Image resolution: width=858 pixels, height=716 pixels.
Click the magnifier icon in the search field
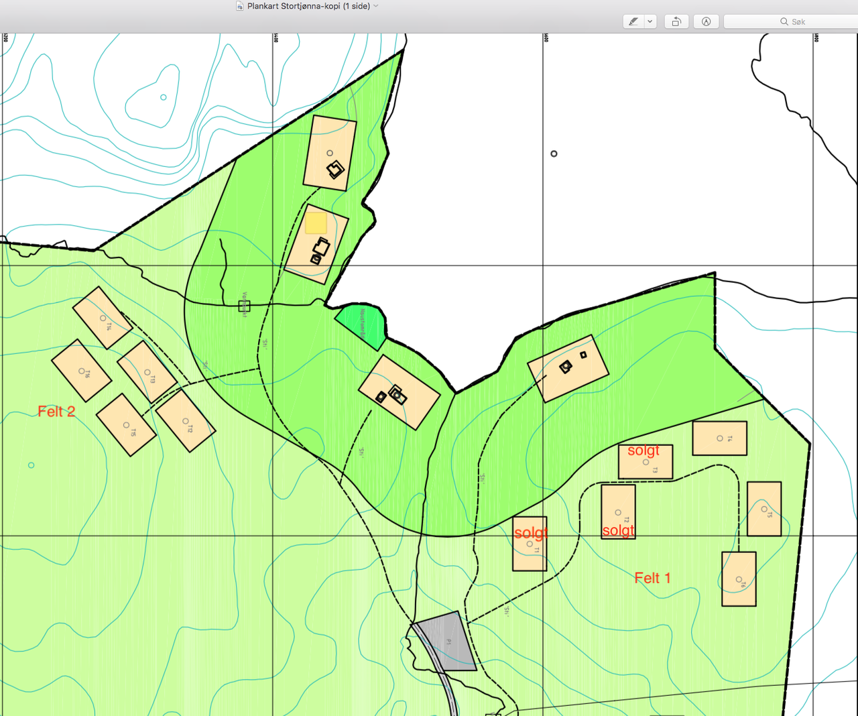click(x=784, y=21)
